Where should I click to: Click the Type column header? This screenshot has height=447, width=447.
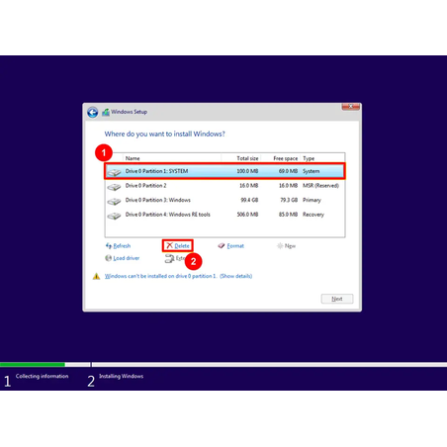(309, 158)
